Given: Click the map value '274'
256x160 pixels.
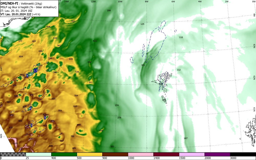Looking at the screenshot, I should point(116,105).
